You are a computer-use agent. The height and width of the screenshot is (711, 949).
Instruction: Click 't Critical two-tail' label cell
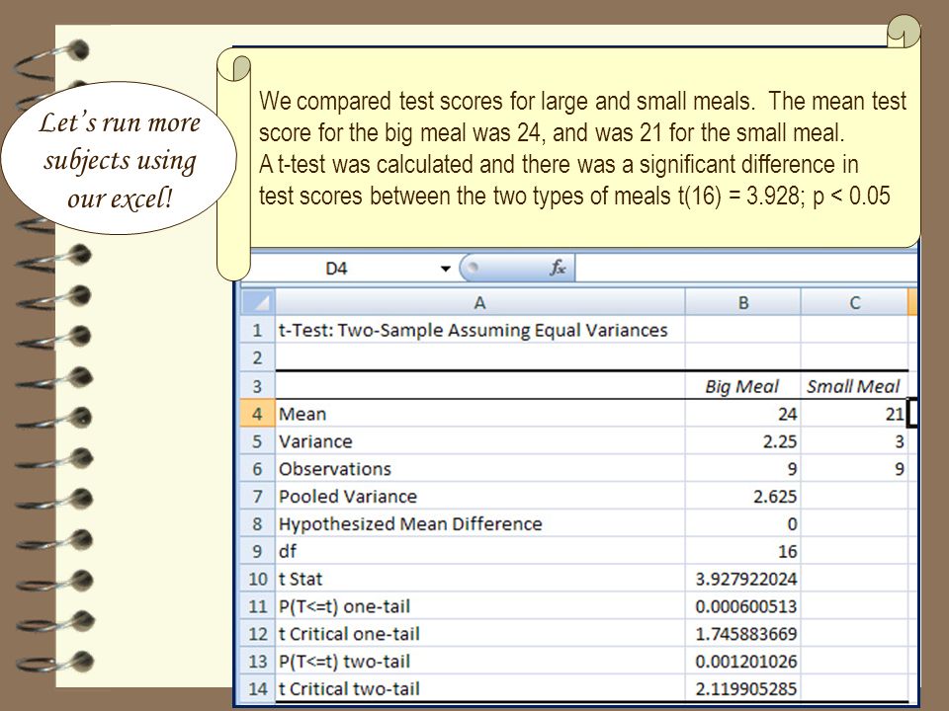tap(480, 688)
